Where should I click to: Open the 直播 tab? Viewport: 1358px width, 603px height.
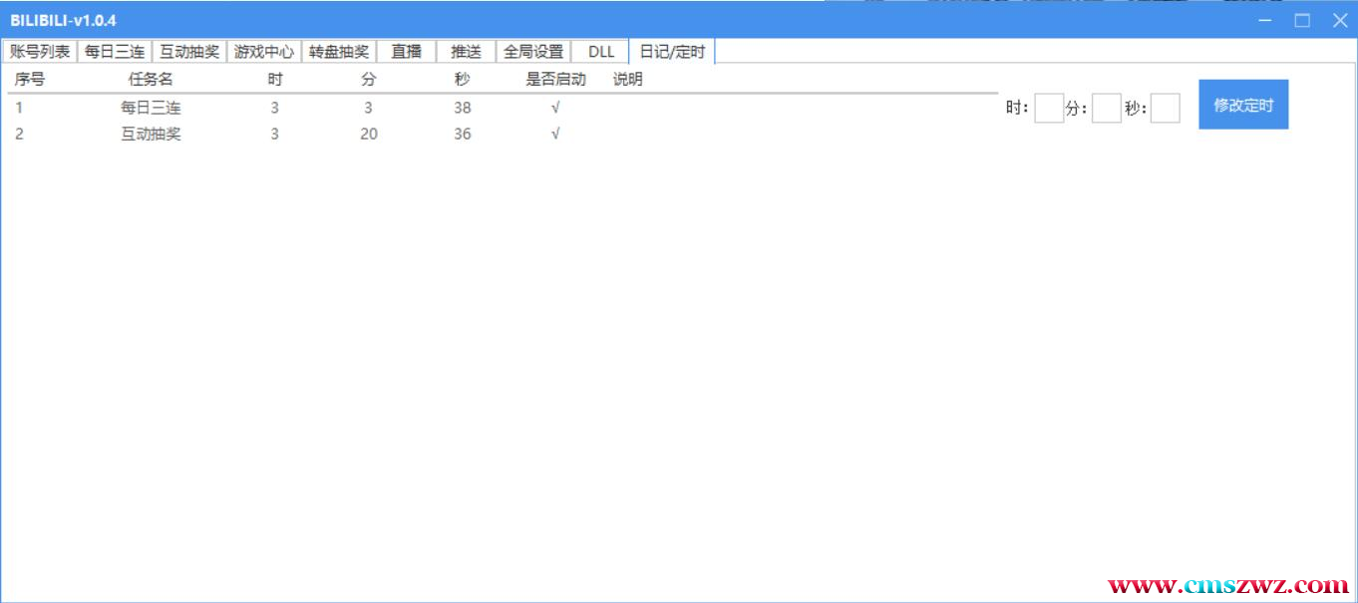click(x=406, y=52)
